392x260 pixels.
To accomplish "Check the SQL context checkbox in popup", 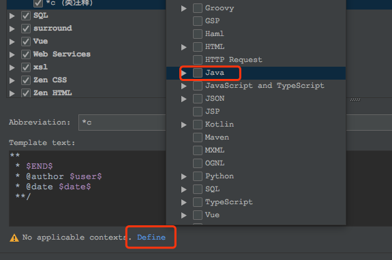I will point(198,189).
